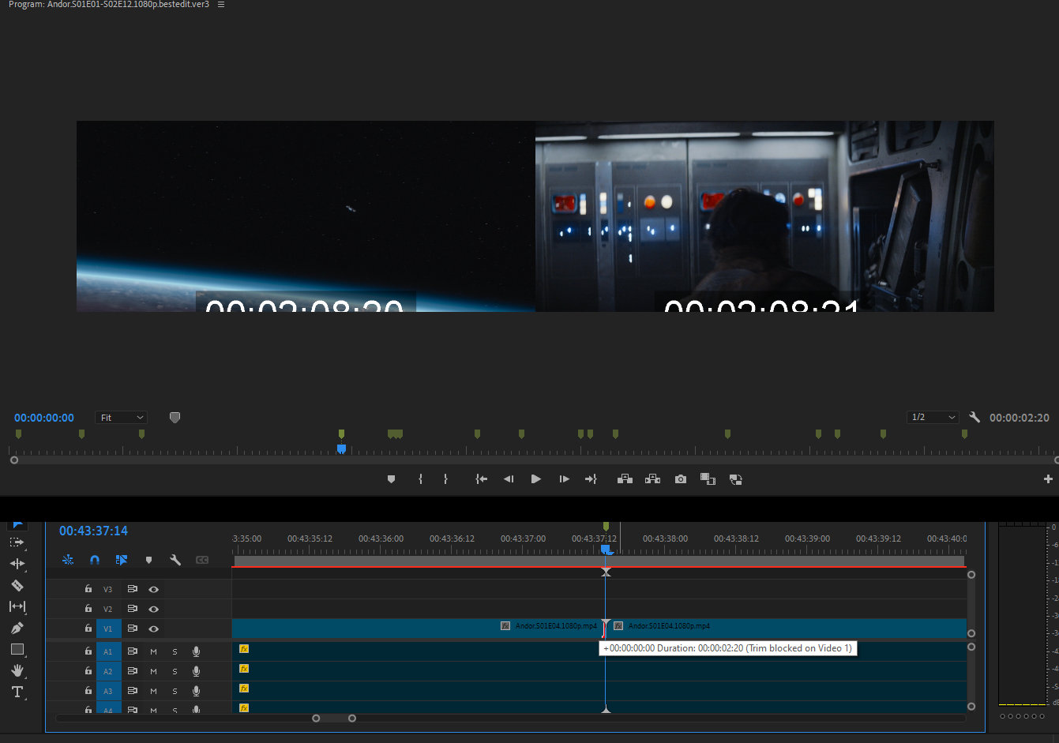
Task: Export frame with the camera icon
Action: [681, 479]
